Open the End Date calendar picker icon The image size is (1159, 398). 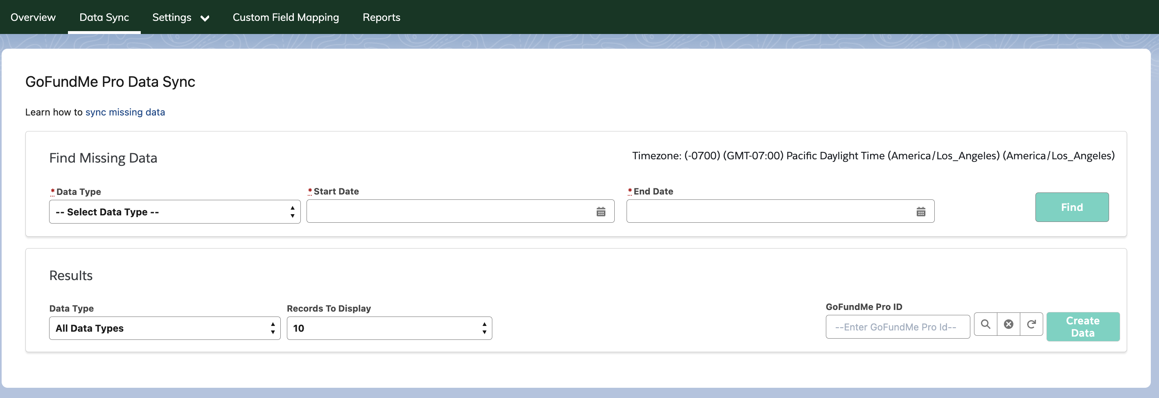[x=920, y=212]
